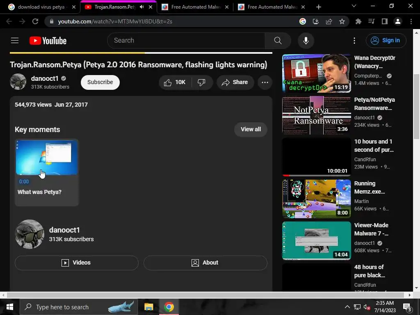
Task: Open '10 hours and 1 second' video title
Action: pos(374,146)
